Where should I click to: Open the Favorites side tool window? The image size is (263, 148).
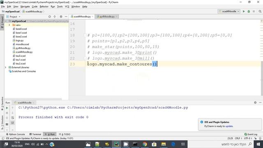[2, 104]
